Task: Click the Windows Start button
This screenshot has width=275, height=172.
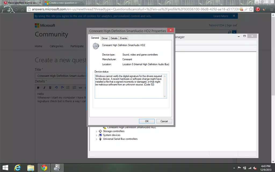Action: pos(5,168)
